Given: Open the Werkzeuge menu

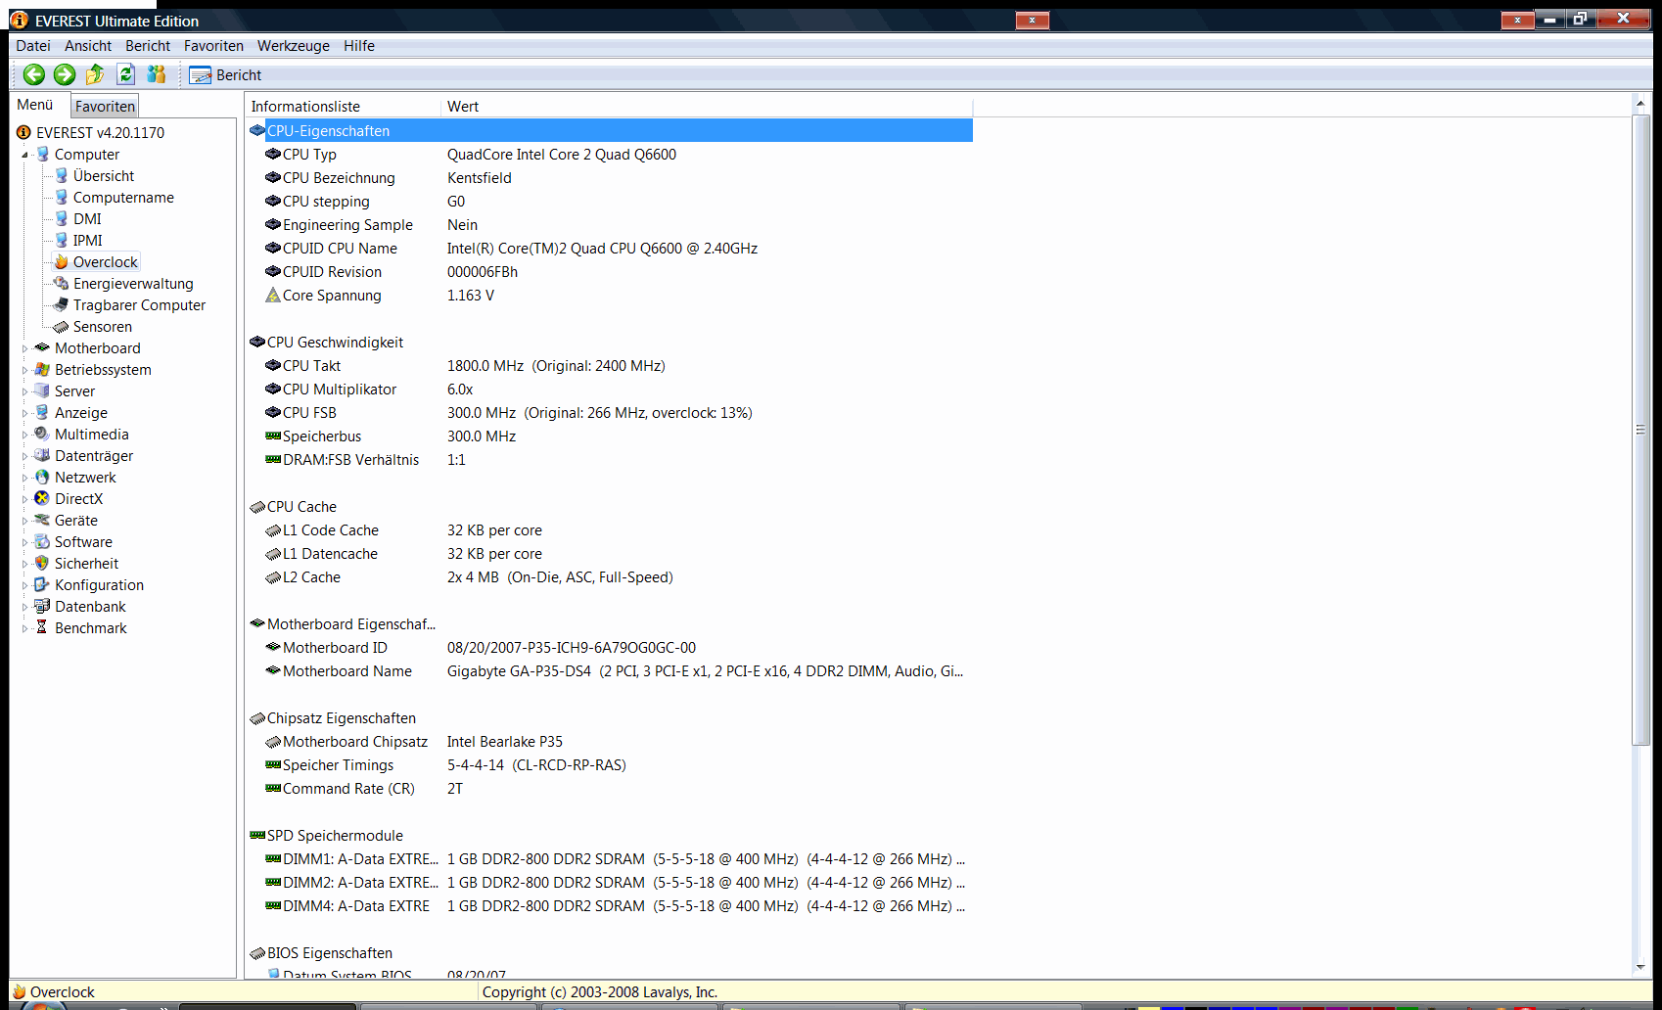Looking at the screenshot, I should click(294, 46).
